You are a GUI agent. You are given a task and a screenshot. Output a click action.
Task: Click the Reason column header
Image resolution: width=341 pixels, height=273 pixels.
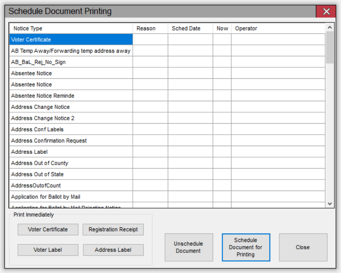pos(150,29)
